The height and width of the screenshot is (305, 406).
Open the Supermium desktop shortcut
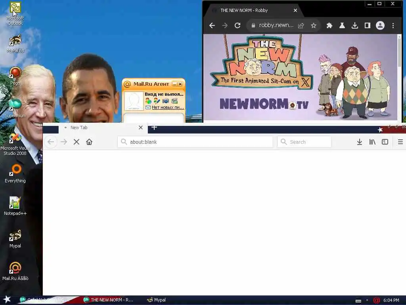tap(15, 108)
